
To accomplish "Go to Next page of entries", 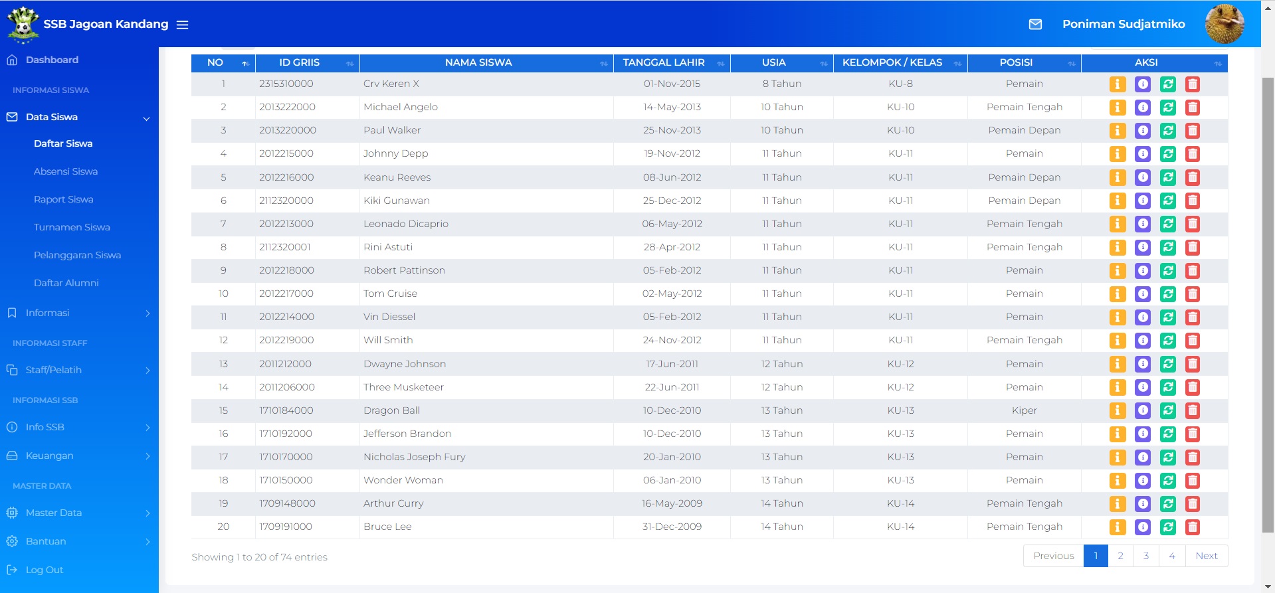I will (1206, 556).
